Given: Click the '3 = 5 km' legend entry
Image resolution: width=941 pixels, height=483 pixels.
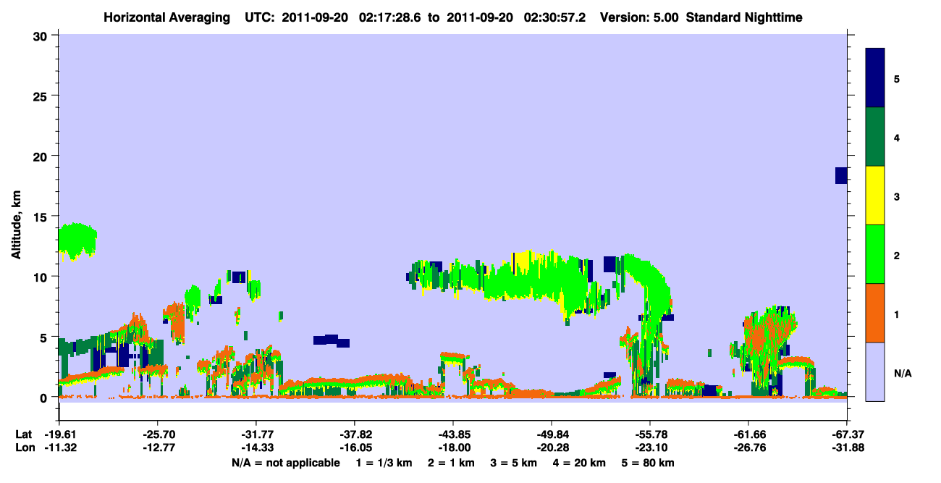Looking at the screenshot, I should pos(514,463).
